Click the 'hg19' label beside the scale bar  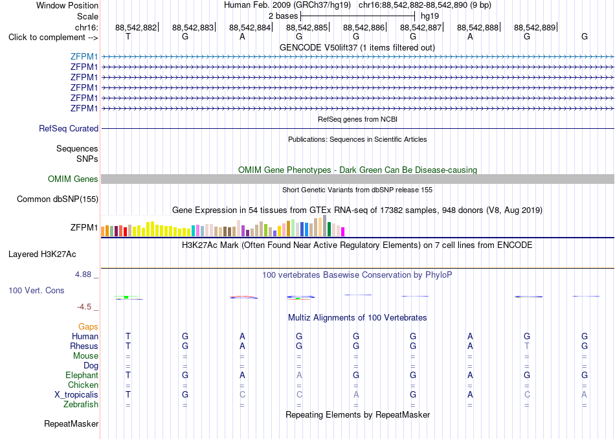pyautogui.click(x=429, y=16)
